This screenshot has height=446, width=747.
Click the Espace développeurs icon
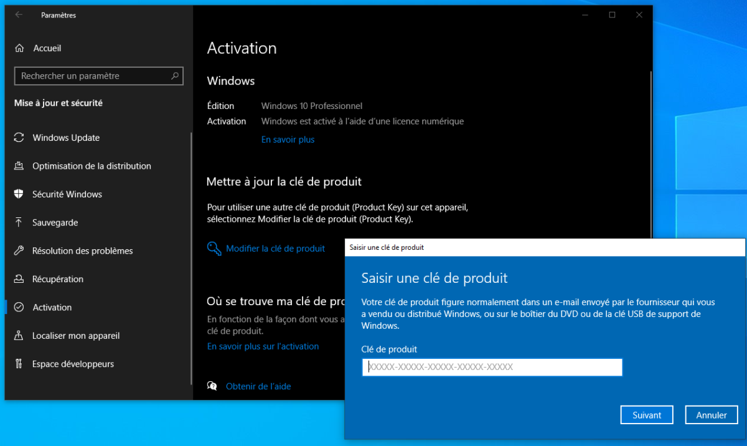19,364
